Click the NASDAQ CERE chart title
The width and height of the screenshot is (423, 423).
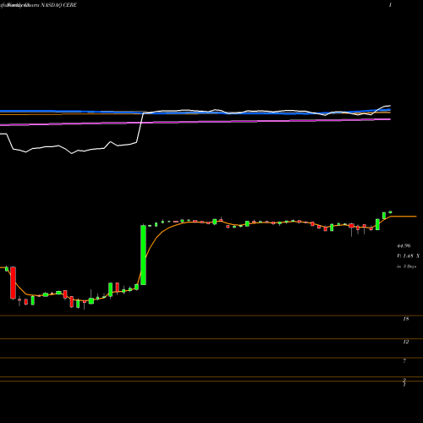tap(58, 5)
